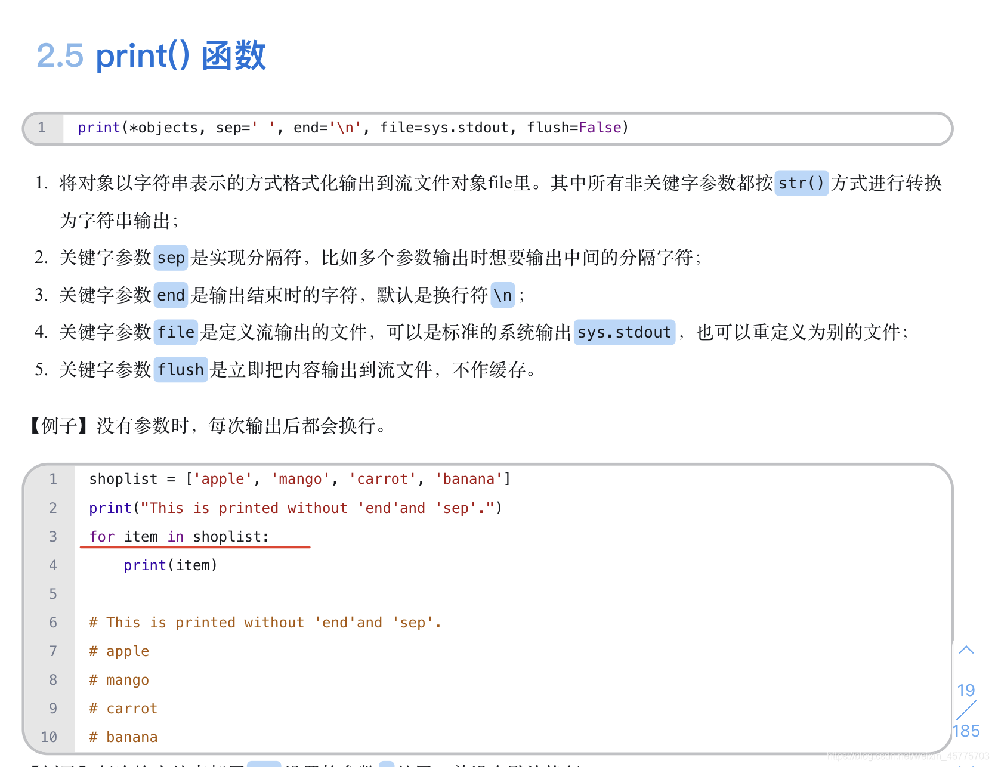Image resolution: width=995 pixels, height=767 pixels.
Task: Click list item 5 text '不作缓存'
Action: [x=489, y=370]
